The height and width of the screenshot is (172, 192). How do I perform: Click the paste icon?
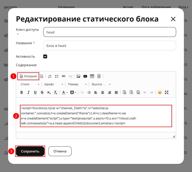coord(124,92)
